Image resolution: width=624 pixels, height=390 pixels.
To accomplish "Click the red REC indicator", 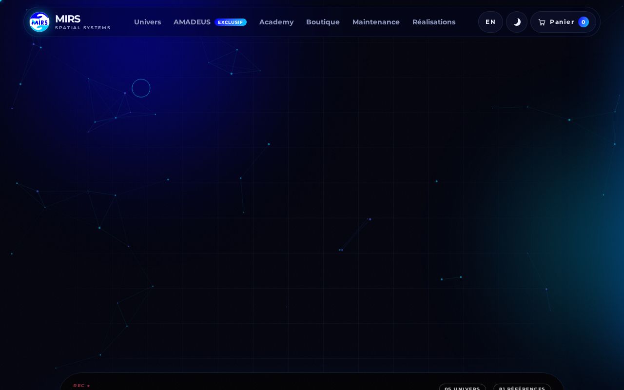I will (81, 386).
